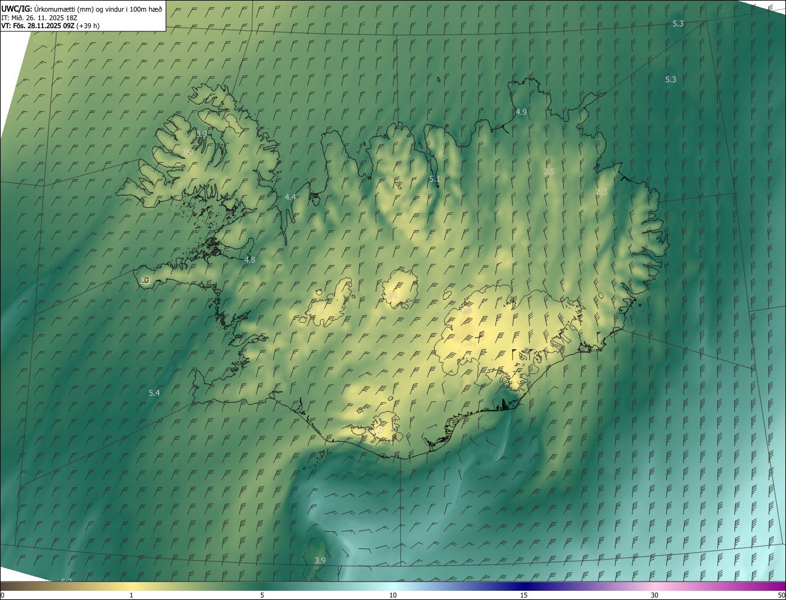Image resolution: width=786 pixels, height=600 pixels.
Task: Click the 5.1 value label on the map
Action: [x=435, y=179]
